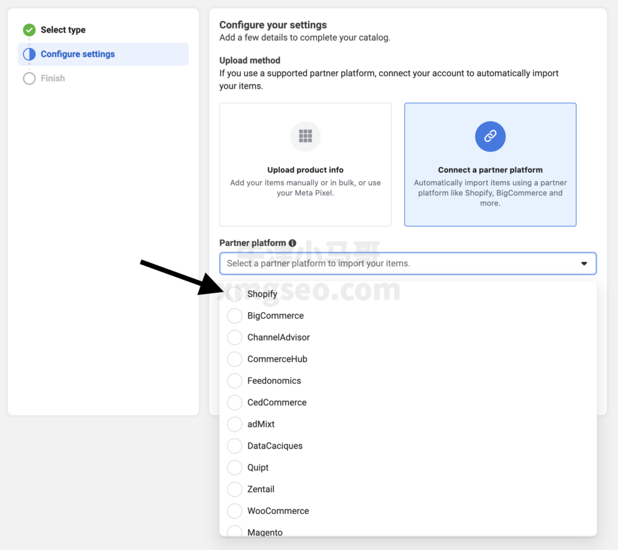Click the Configure your settings heading

273,25
